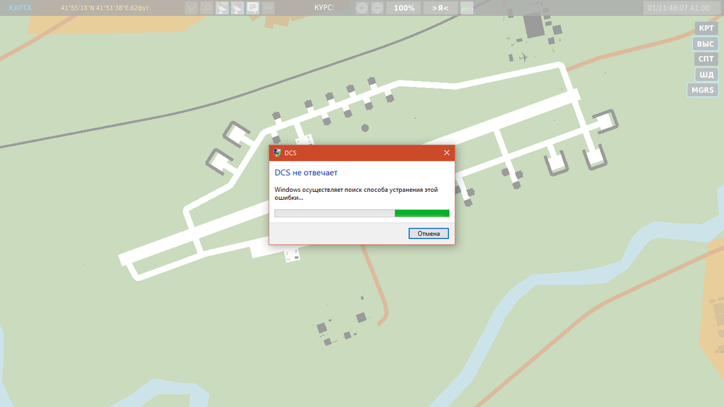The height and width of the screenshot is (407, 724).
Task: Click the route waypoints tool icon
Action: (191, 8)
